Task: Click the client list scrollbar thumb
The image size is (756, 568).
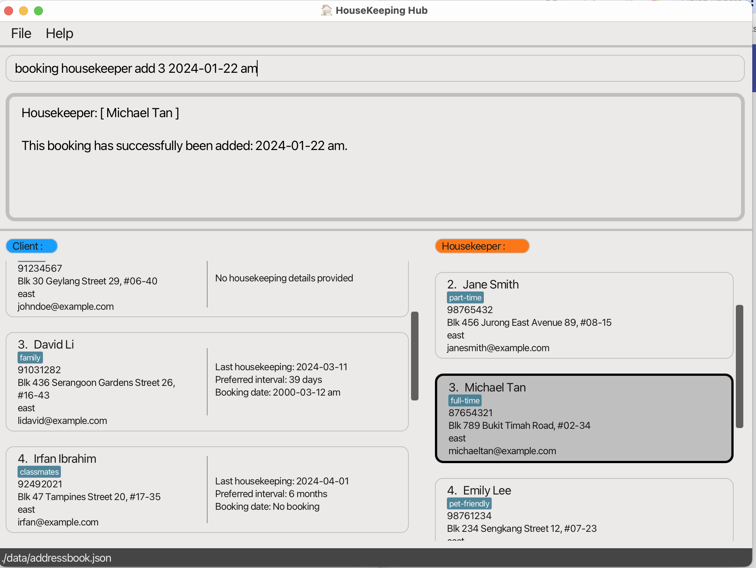Action: coord(414,356)
